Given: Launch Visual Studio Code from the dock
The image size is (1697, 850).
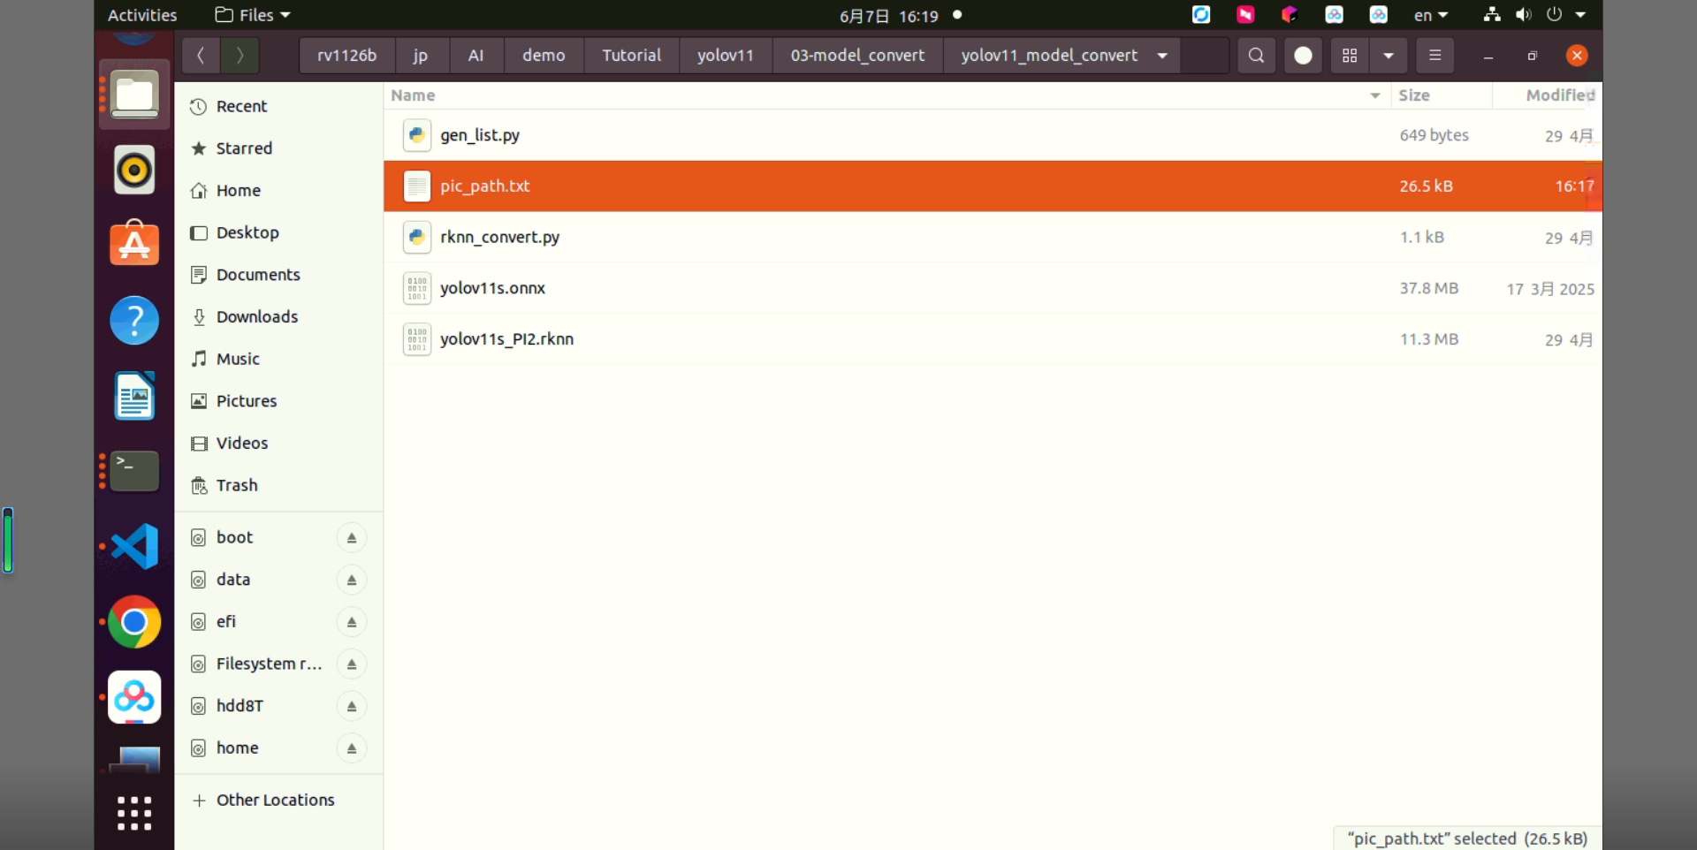Looking at the screenshot, I should point(134,546).
